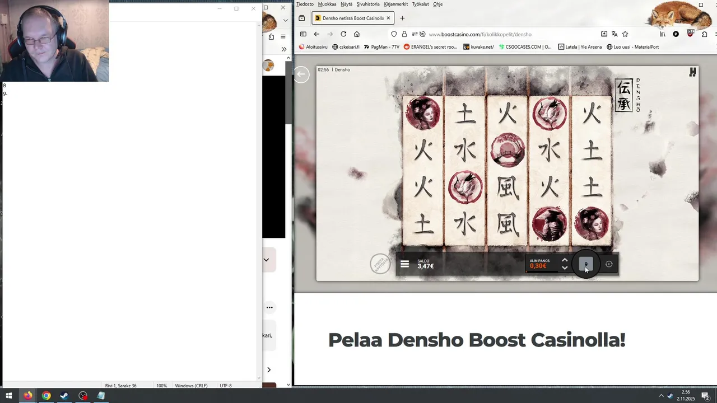717x403 pixels.
Task: Expand the down chevron in background window
Action: (266, 260)
